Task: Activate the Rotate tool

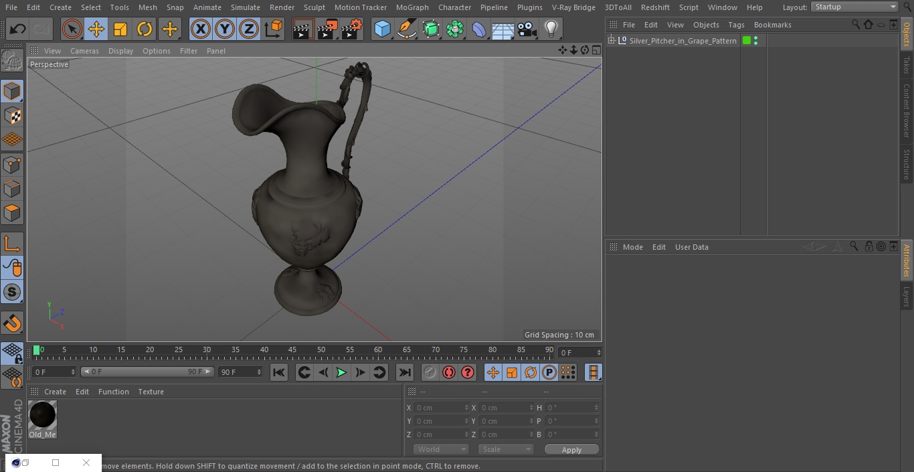Action: coord(145,29)
